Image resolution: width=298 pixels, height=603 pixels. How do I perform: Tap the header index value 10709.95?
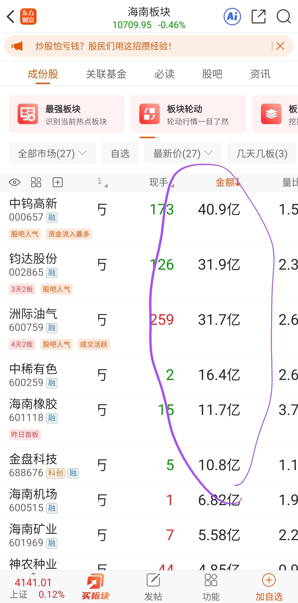(132, 25)
